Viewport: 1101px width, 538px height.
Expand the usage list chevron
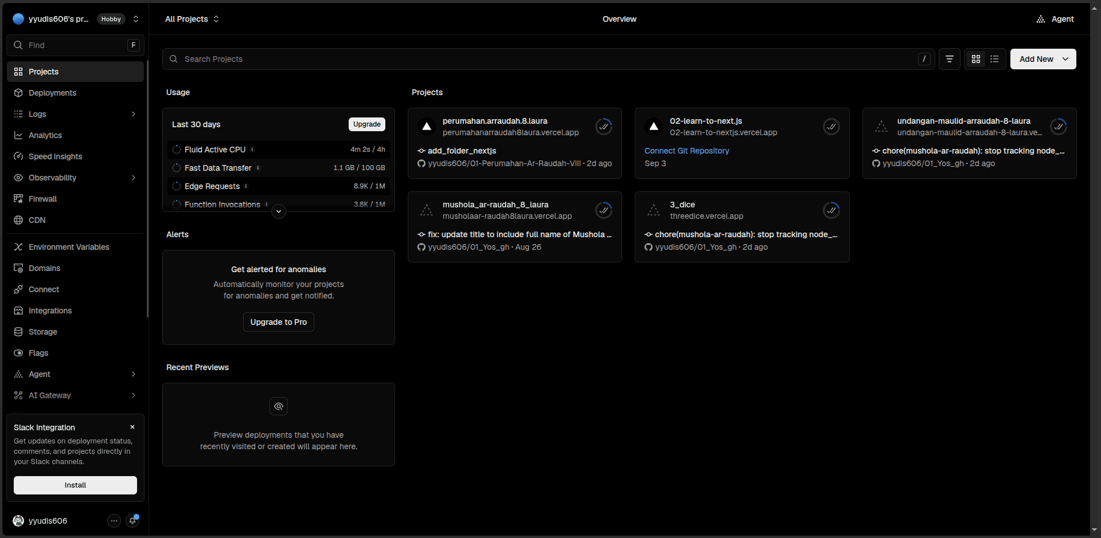click(279, 211)
